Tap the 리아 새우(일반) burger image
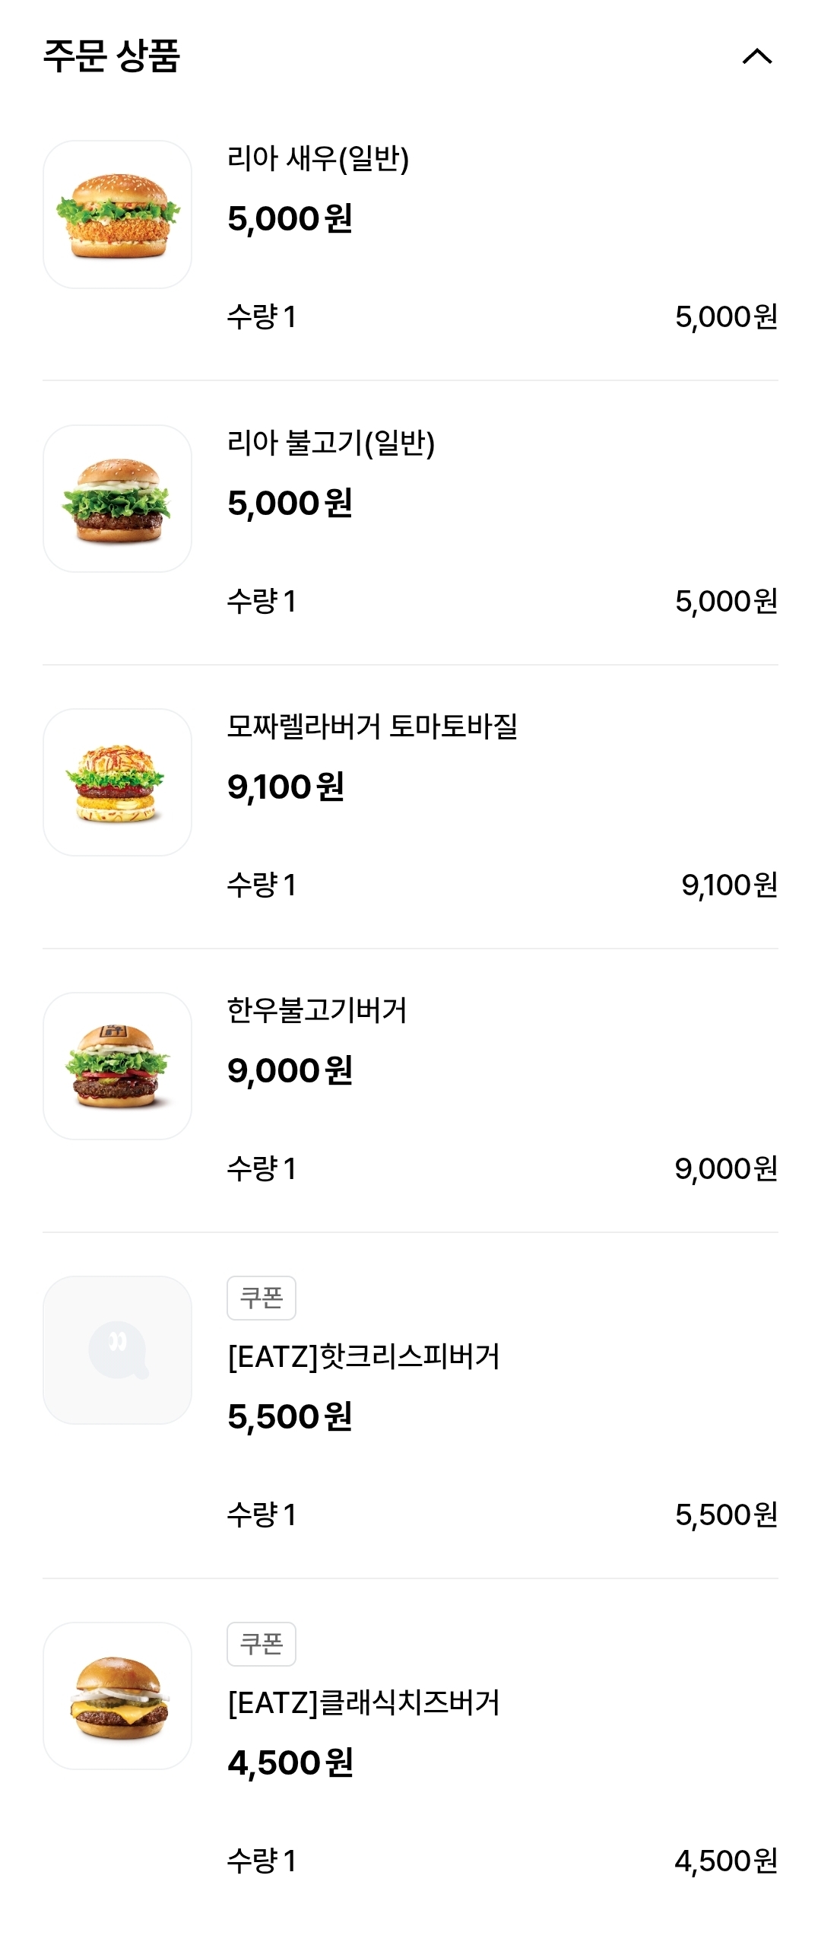Screen dimensions: 821x1942 117,215
